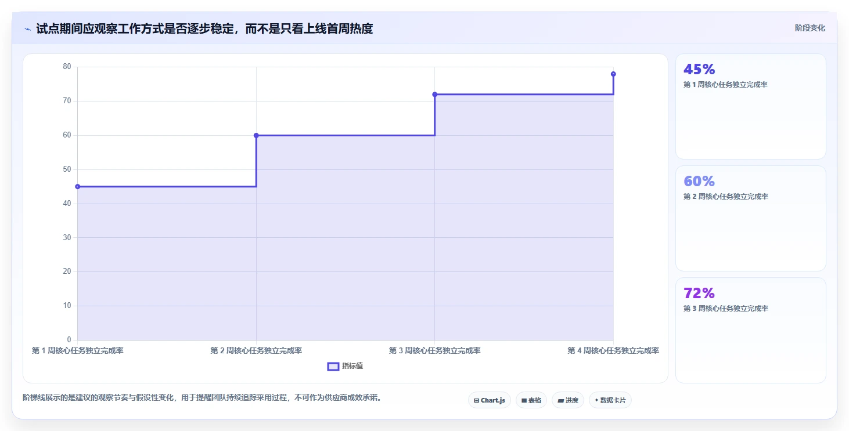The image size is (849, 431).
Task: Click the header title 试点期间应观察工作方式
Action: point(204,28)
